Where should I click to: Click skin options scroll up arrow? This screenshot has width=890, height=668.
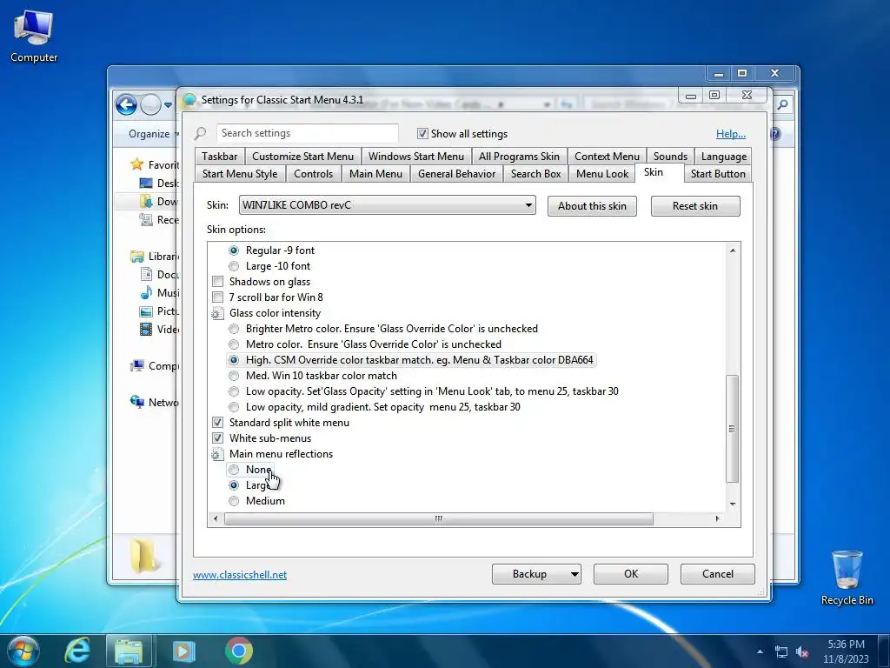(733, 250)
